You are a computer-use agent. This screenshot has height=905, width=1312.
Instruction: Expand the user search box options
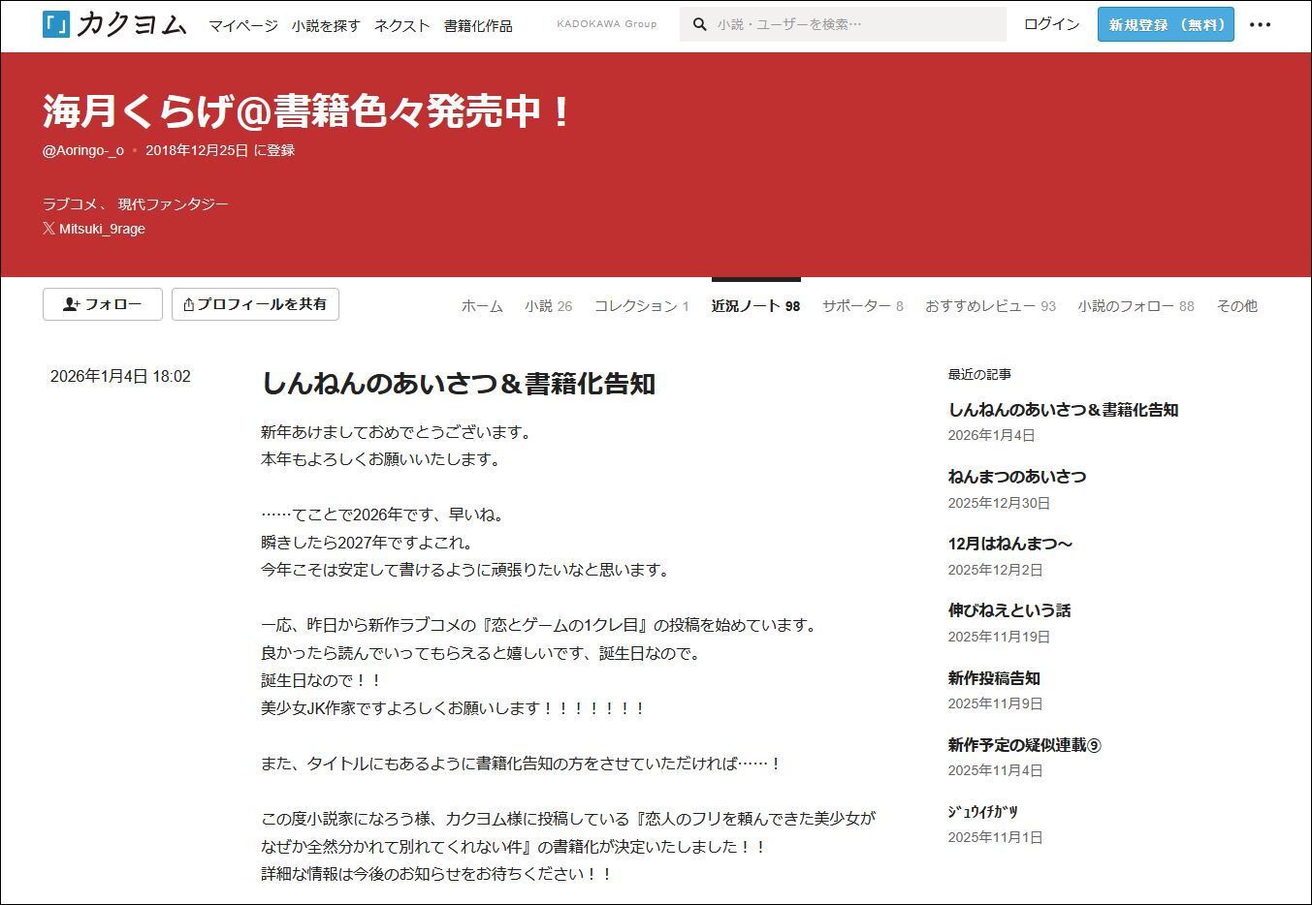click(x=844, y=24)
